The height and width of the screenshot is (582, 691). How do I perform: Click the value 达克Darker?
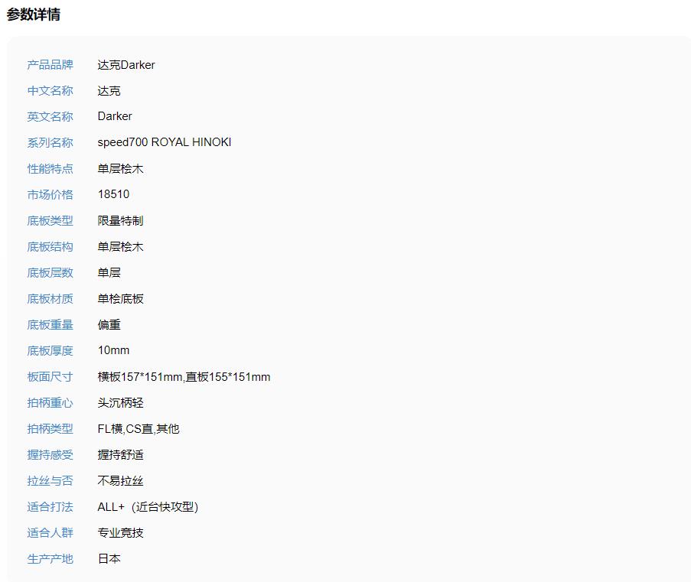(126, 65)
